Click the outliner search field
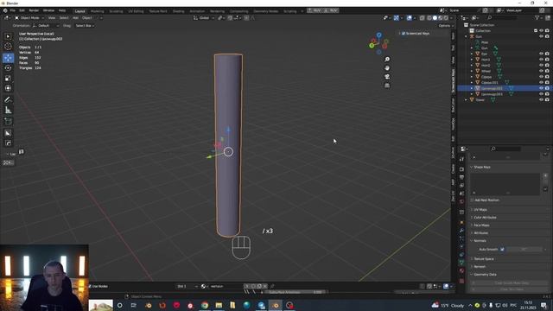Image resolution: width=553 pixels, height=311 pixels. (x=502, y=17)
